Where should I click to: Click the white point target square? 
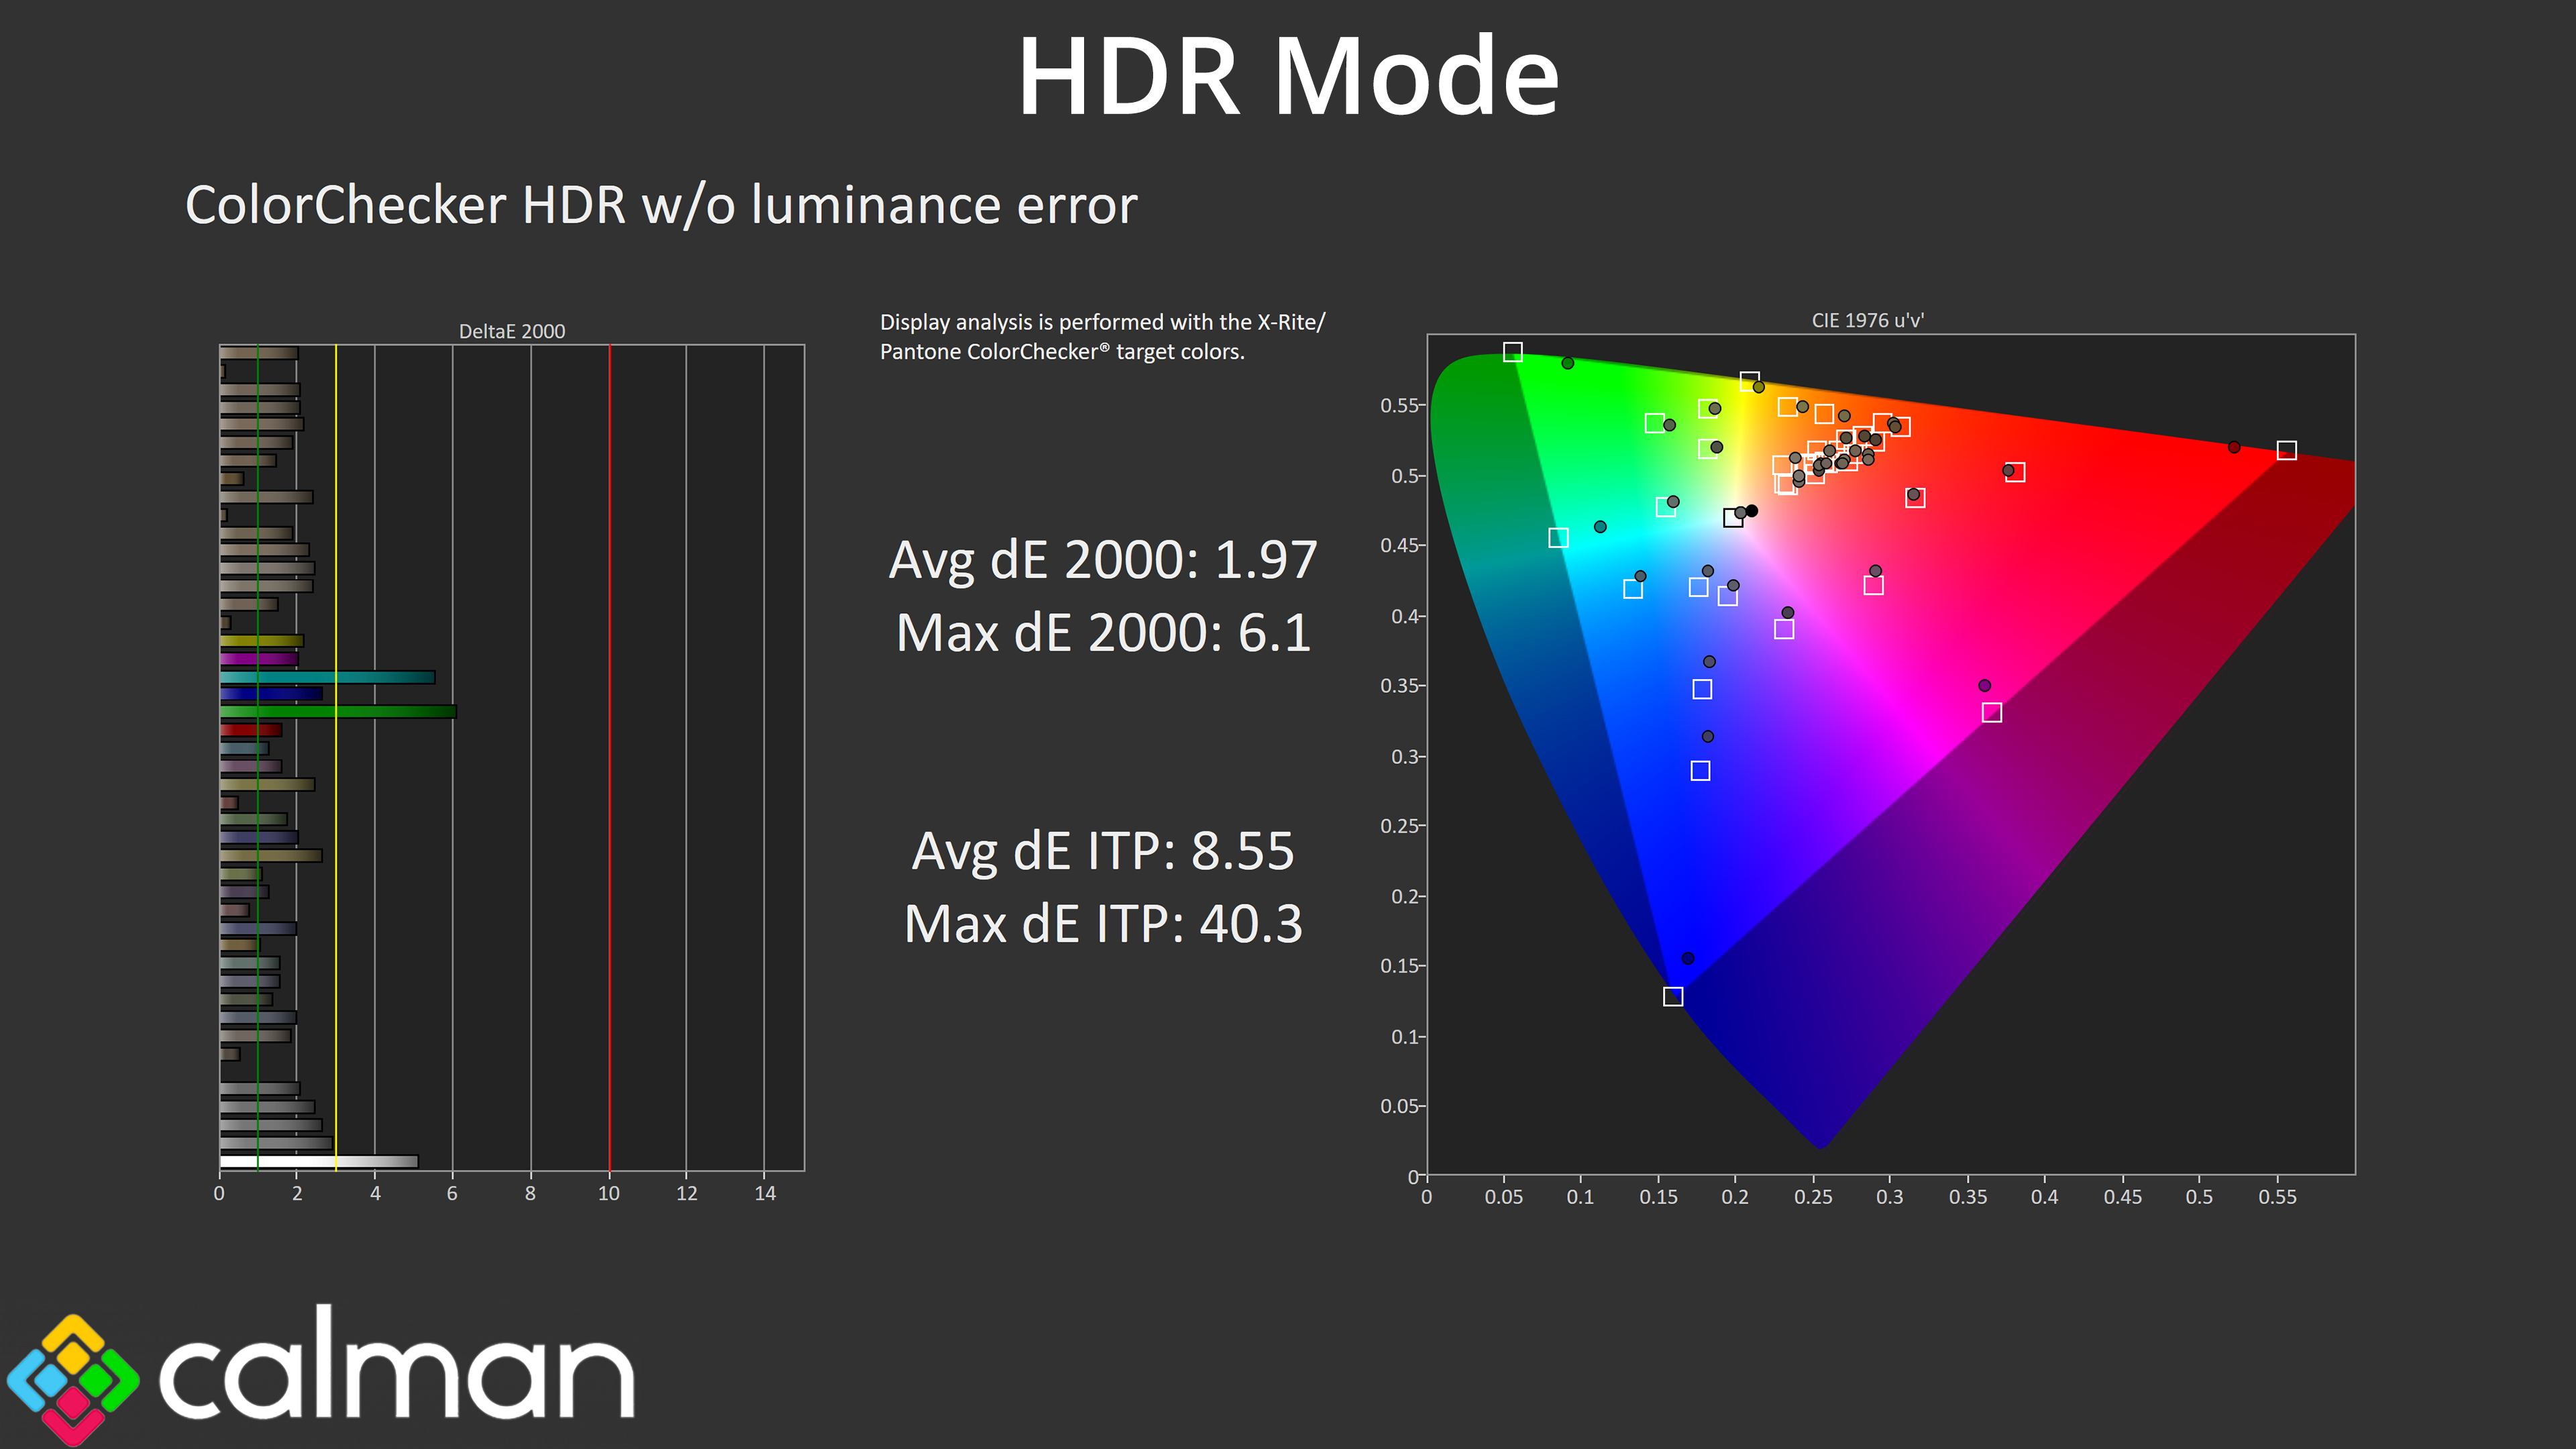1733,518
